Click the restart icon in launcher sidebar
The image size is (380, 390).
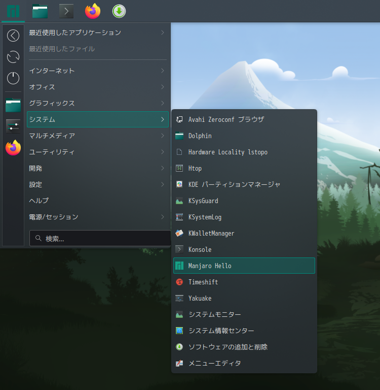(x=13, y=57)
